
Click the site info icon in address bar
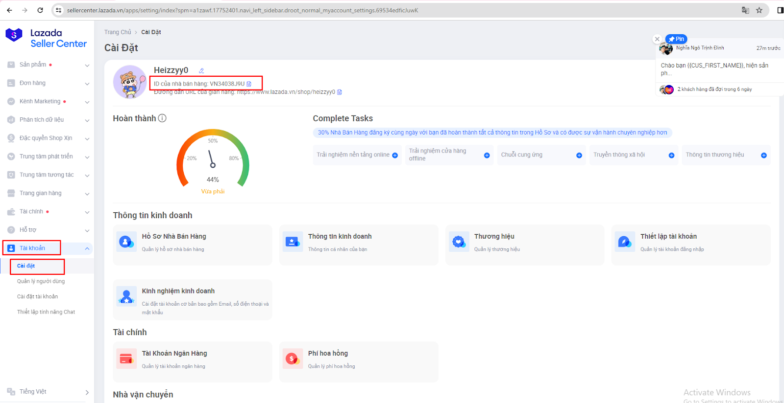pyautogui.click(x=59, y=10)
